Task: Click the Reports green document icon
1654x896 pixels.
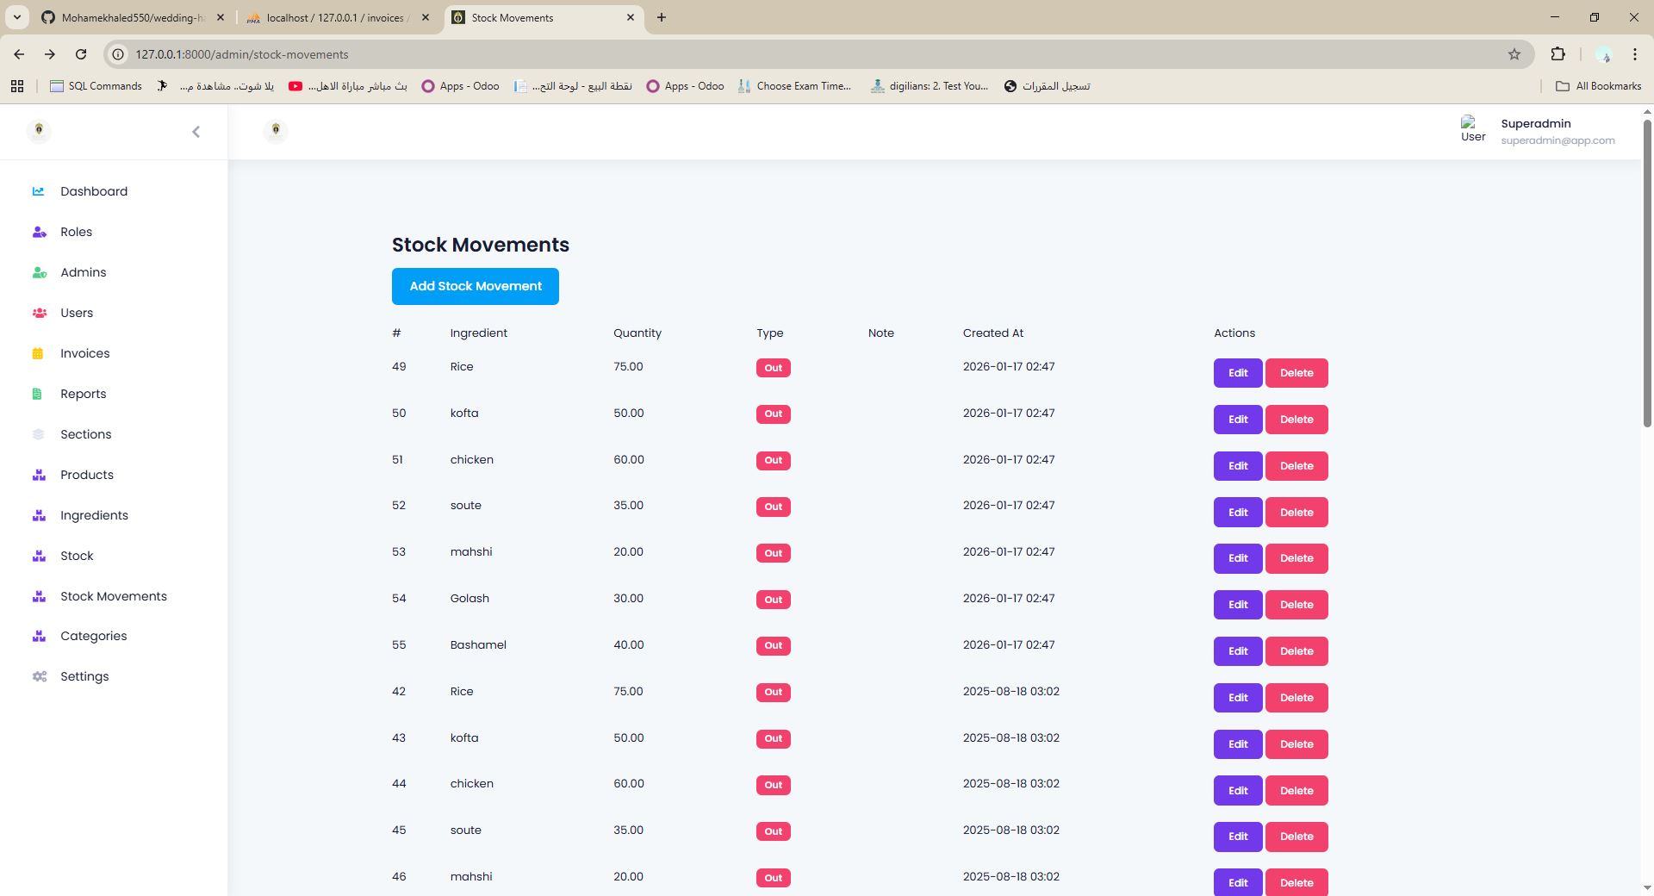Action: click(37, 394)
